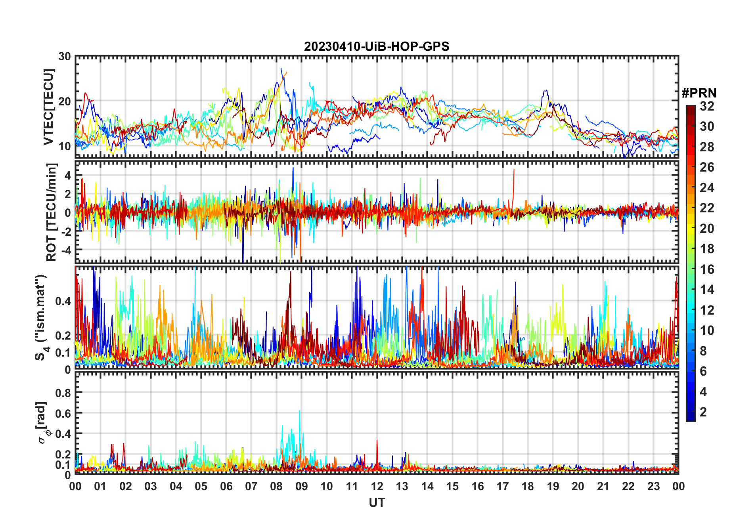Viewport: 754px width, 527px height.
Task: Click the 12 hour tick on the x-axis
Action: 377,486
